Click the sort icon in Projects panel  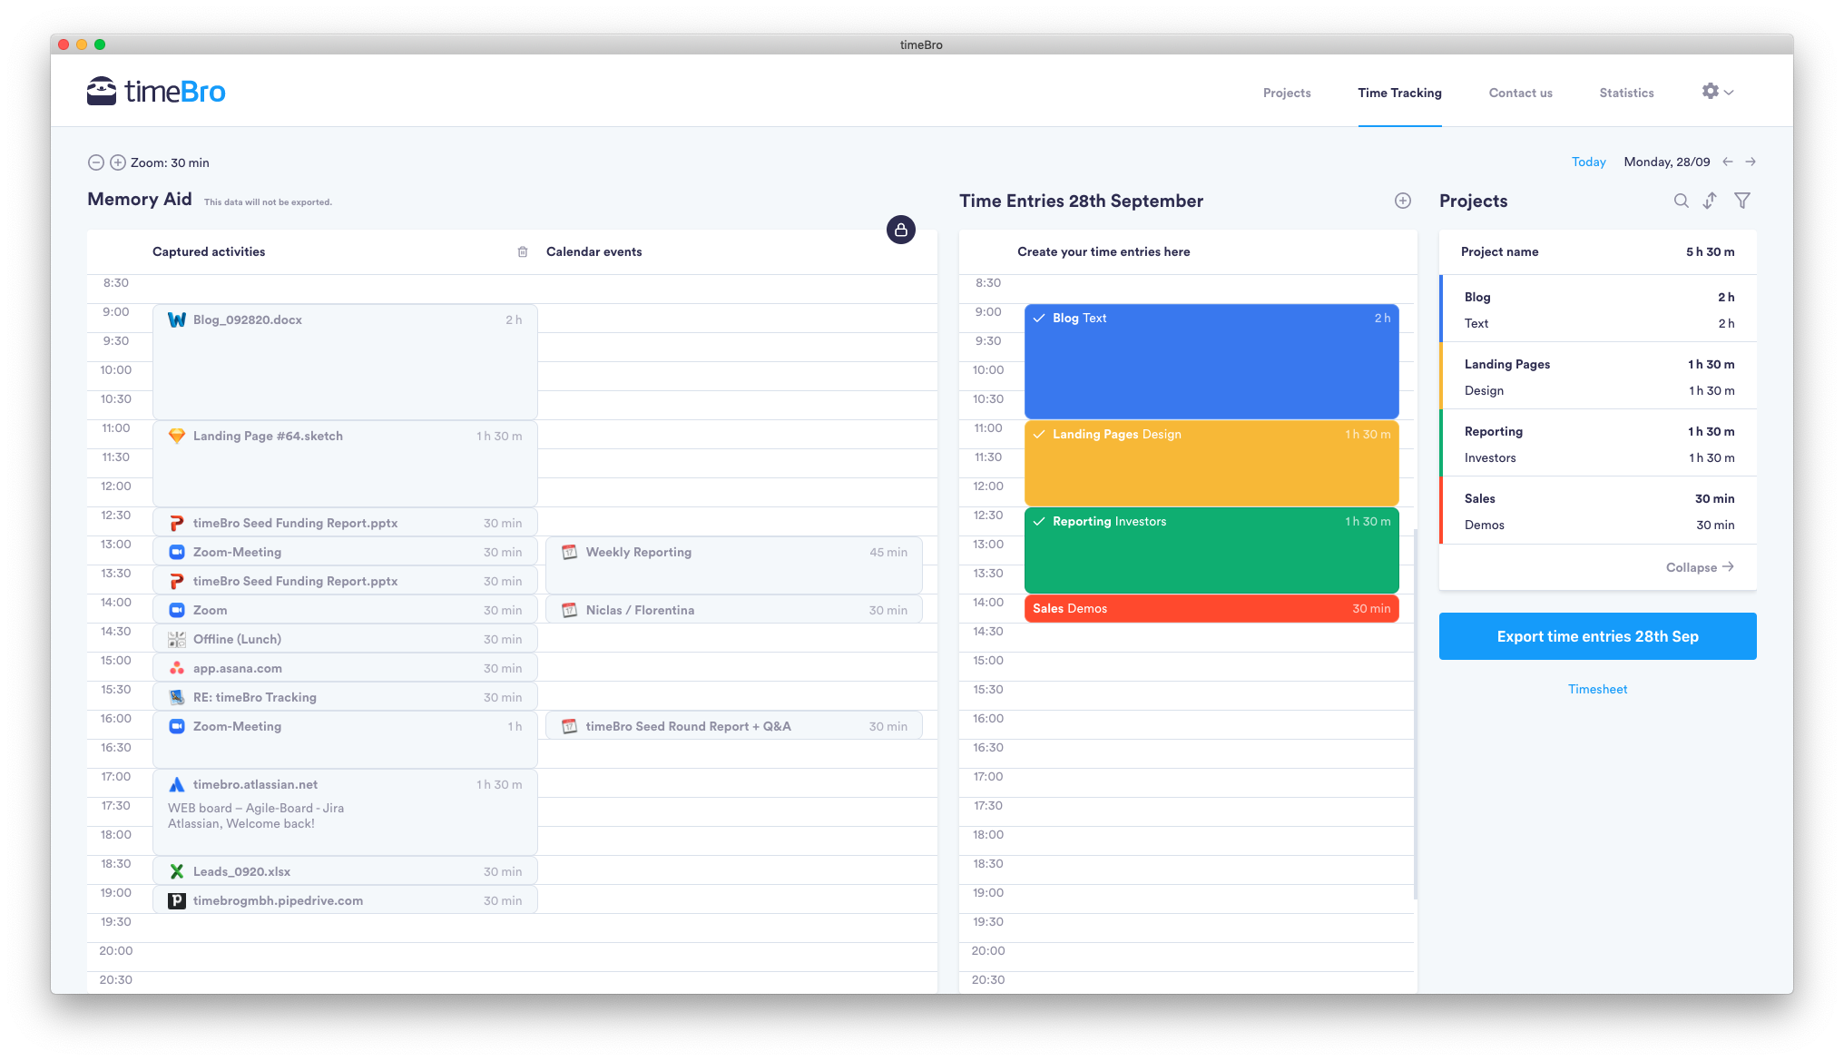[1711, 200]
